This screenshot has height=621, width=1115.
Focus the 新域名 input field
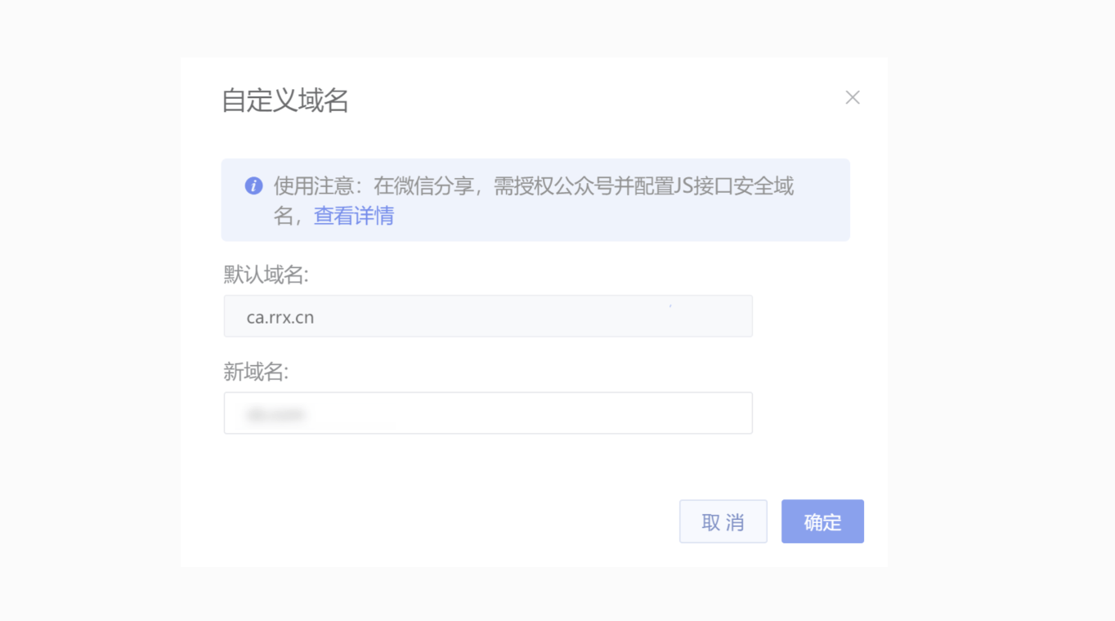click(488, 413)
